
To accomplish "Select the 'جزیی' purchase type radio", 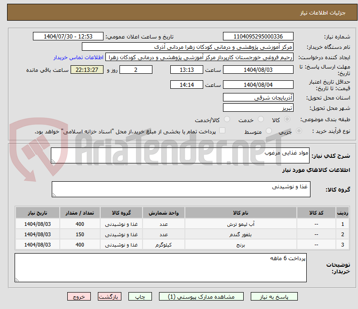I will (299, 131).
